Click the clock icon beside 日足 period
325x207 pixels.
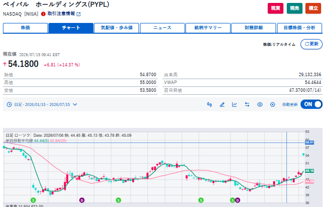pos(9,104)
